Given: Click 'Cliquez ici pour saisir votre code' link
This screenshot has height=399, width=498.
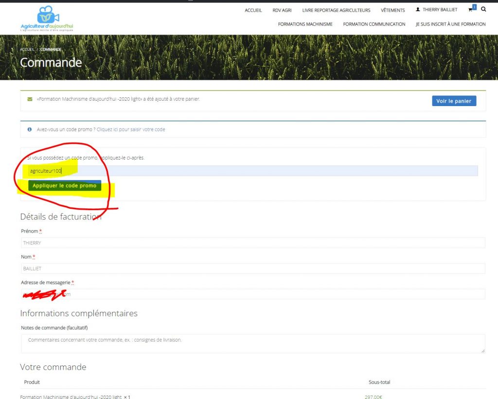Looking at the screenshot, I should [131, 129].
